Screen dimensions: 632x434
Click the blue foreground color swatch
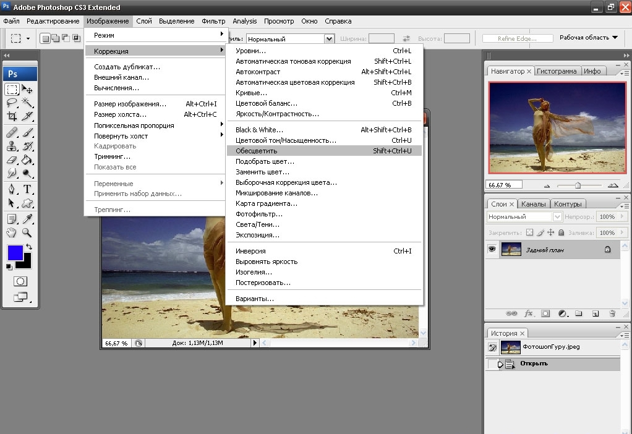[x=15, y=252]
